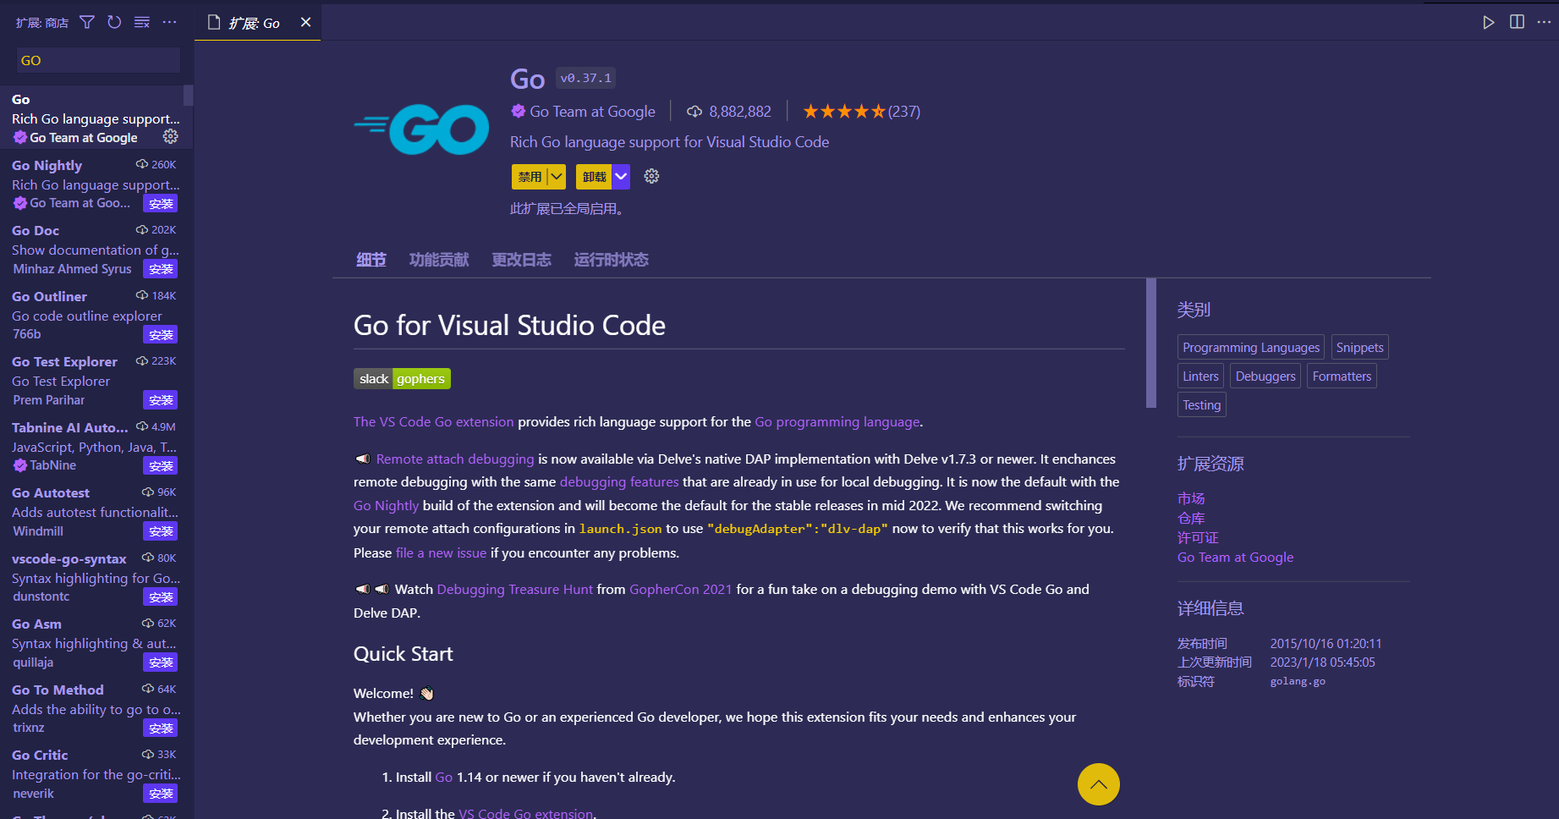Click the Linters category tag

point(1200,376)
